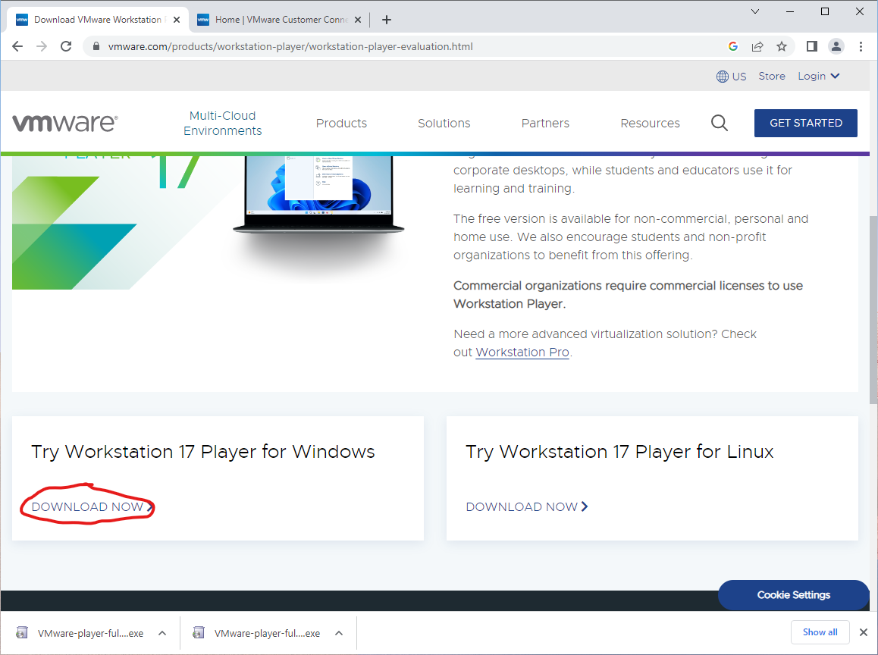This screenshot has height=655, width=878.
Task: Click the bookmark star in the address bar
Action: pos(782,46)
